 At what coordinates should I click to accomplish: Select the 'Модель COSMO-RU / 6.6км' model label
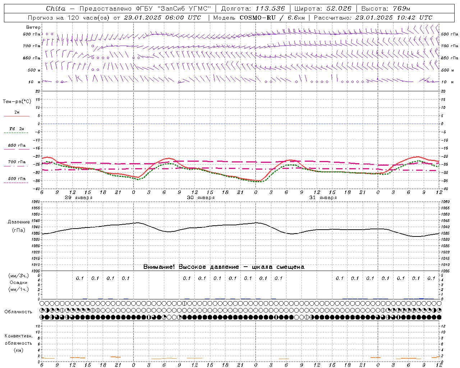pyautogui.click(x=259, y=18)
